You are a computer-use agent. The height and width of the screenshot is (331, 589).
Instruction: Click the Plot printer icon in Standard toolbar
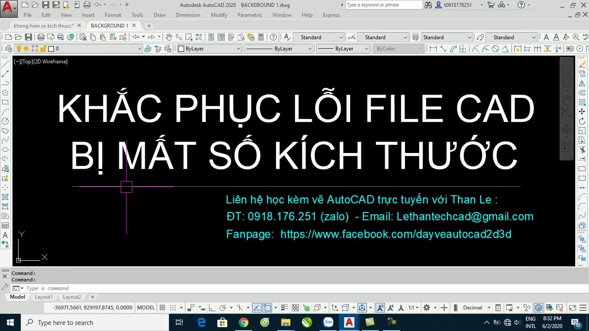click(x=41, y=37)
